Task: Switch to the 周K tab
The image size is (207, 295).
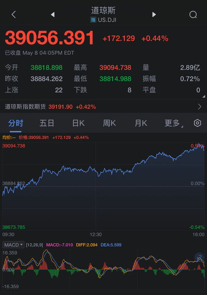Action: [x=109, y=123]
